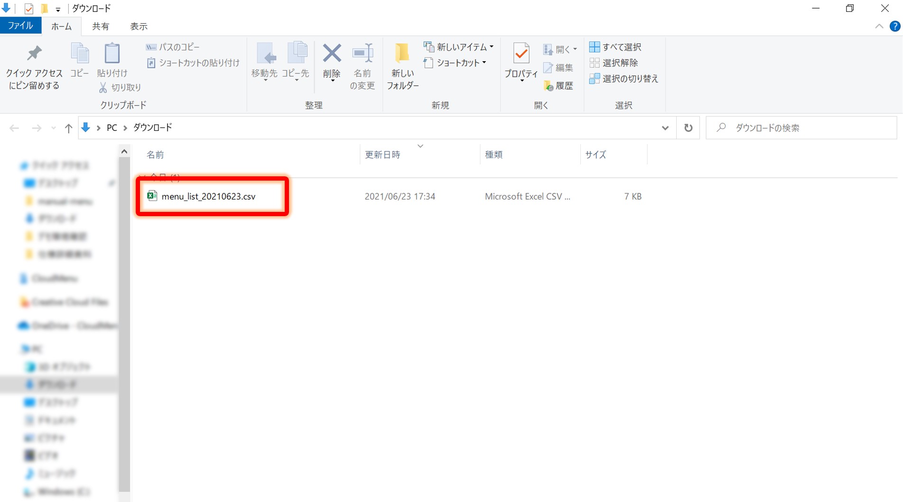Click the Refresh button beside address bar
The image size is (903, 502).
click(x=688, y=128)
